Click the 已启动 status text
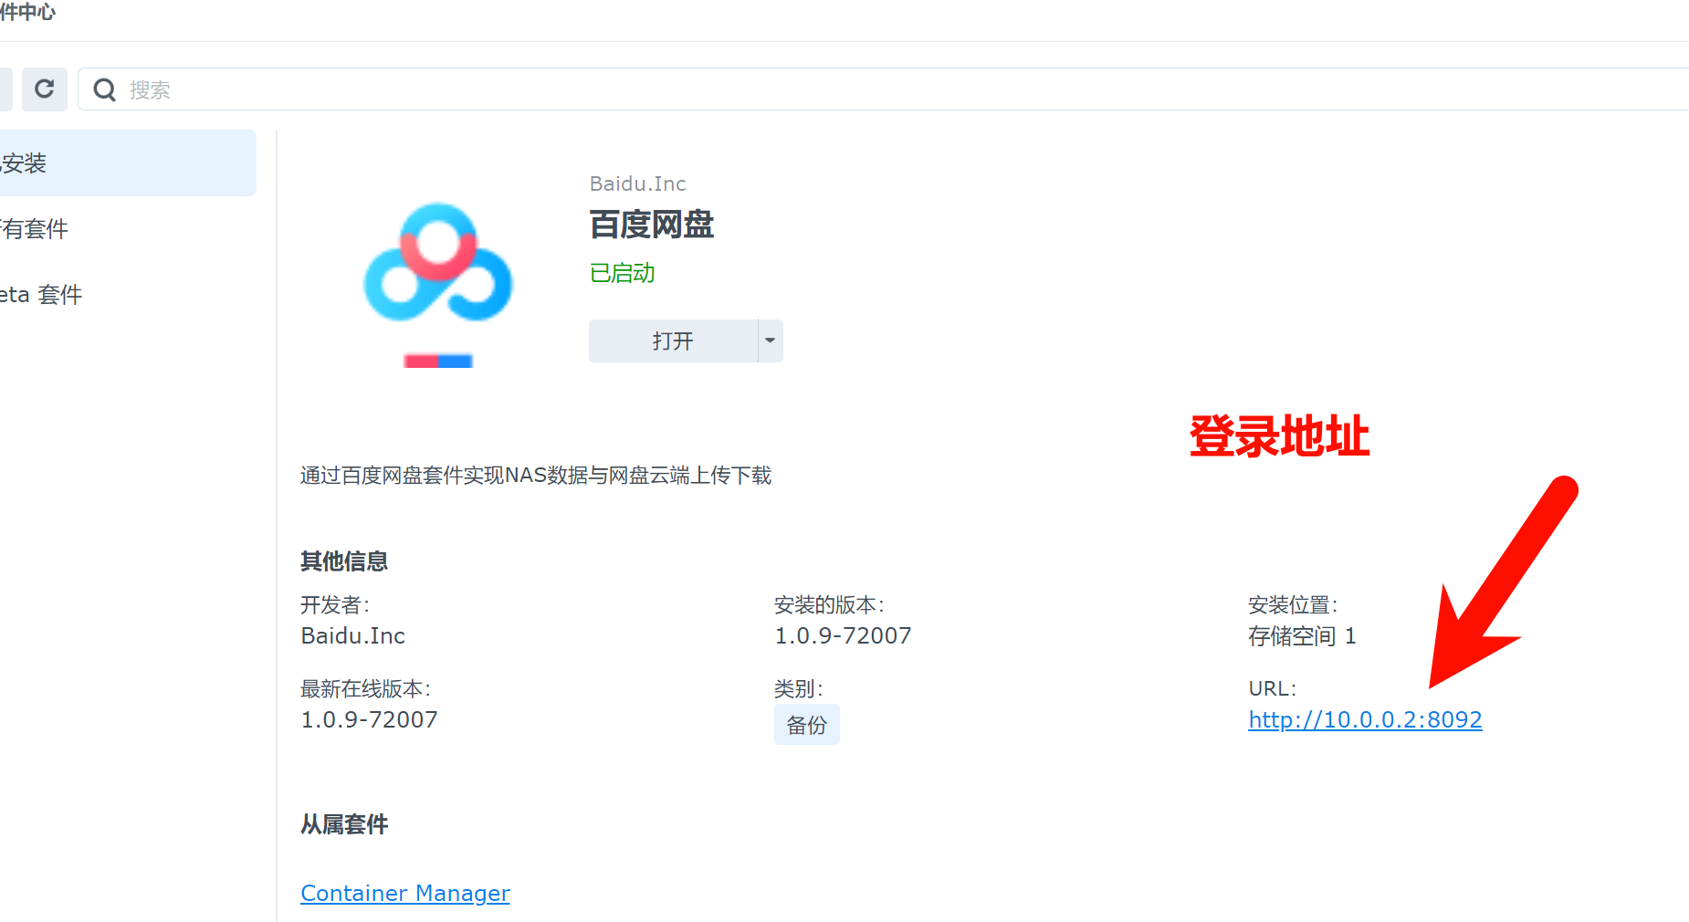Image resolution: width=1689 pixels, height=922 pixels. tap(622, 273)
